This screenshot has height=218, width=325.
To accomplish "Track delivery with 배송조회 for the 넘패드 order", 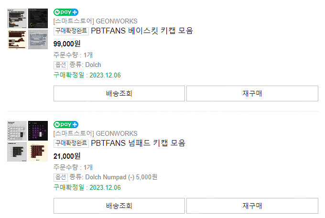I will pos(119,206).
